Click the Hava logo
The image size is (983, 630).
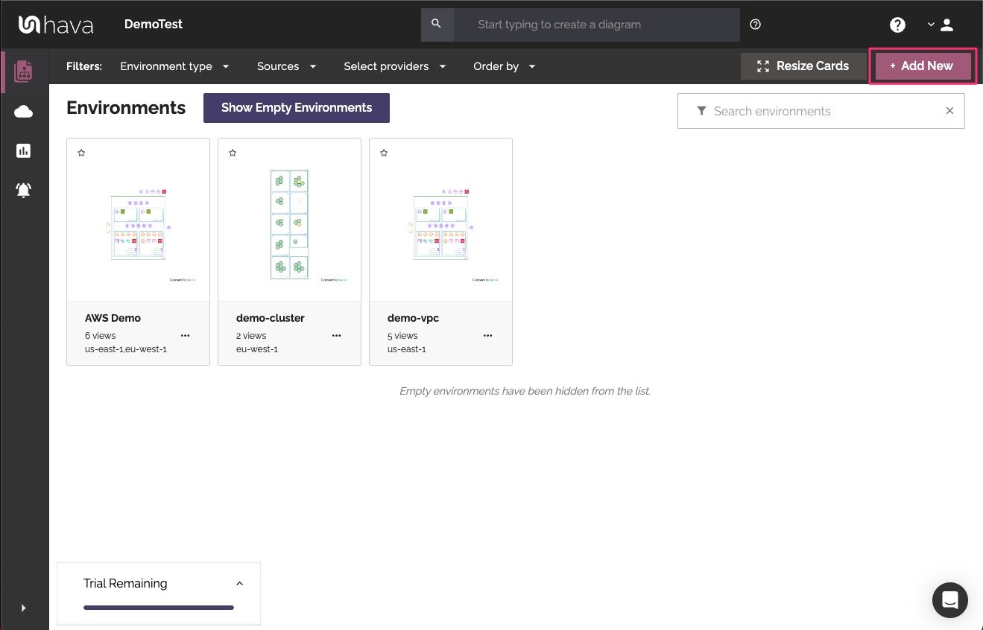(55, 24)
